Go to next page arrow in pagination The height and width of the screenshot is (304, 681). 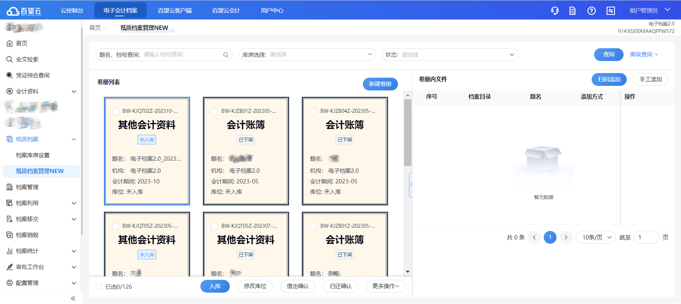tap(566, 237)
